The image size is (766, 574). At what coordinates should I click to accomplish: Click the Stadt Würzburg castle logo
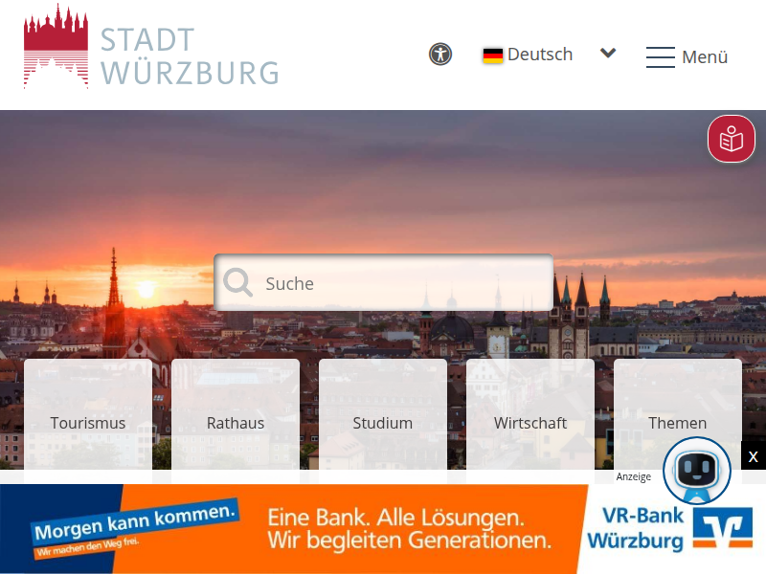56,46
